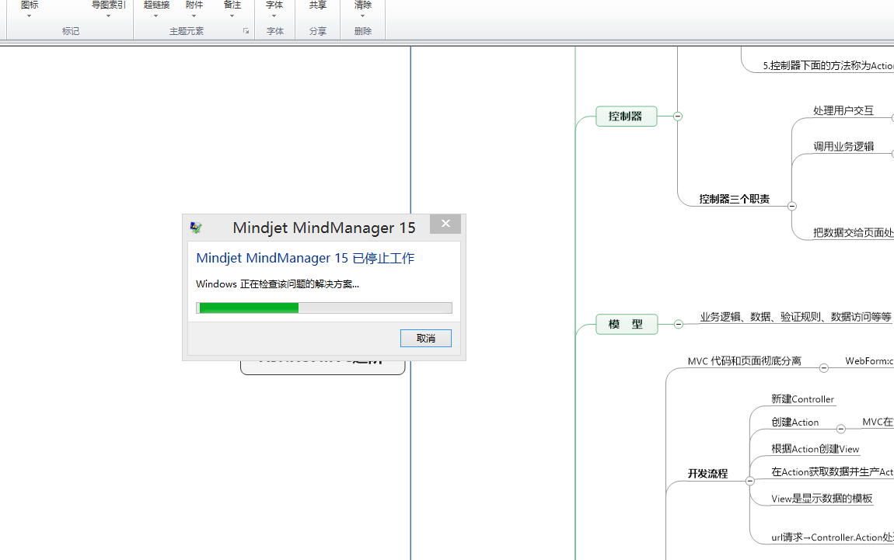
Task: Select the 5.控制器下面的方法称为Action subtopic
Action: pyautogui.click(x=828, y=65)
